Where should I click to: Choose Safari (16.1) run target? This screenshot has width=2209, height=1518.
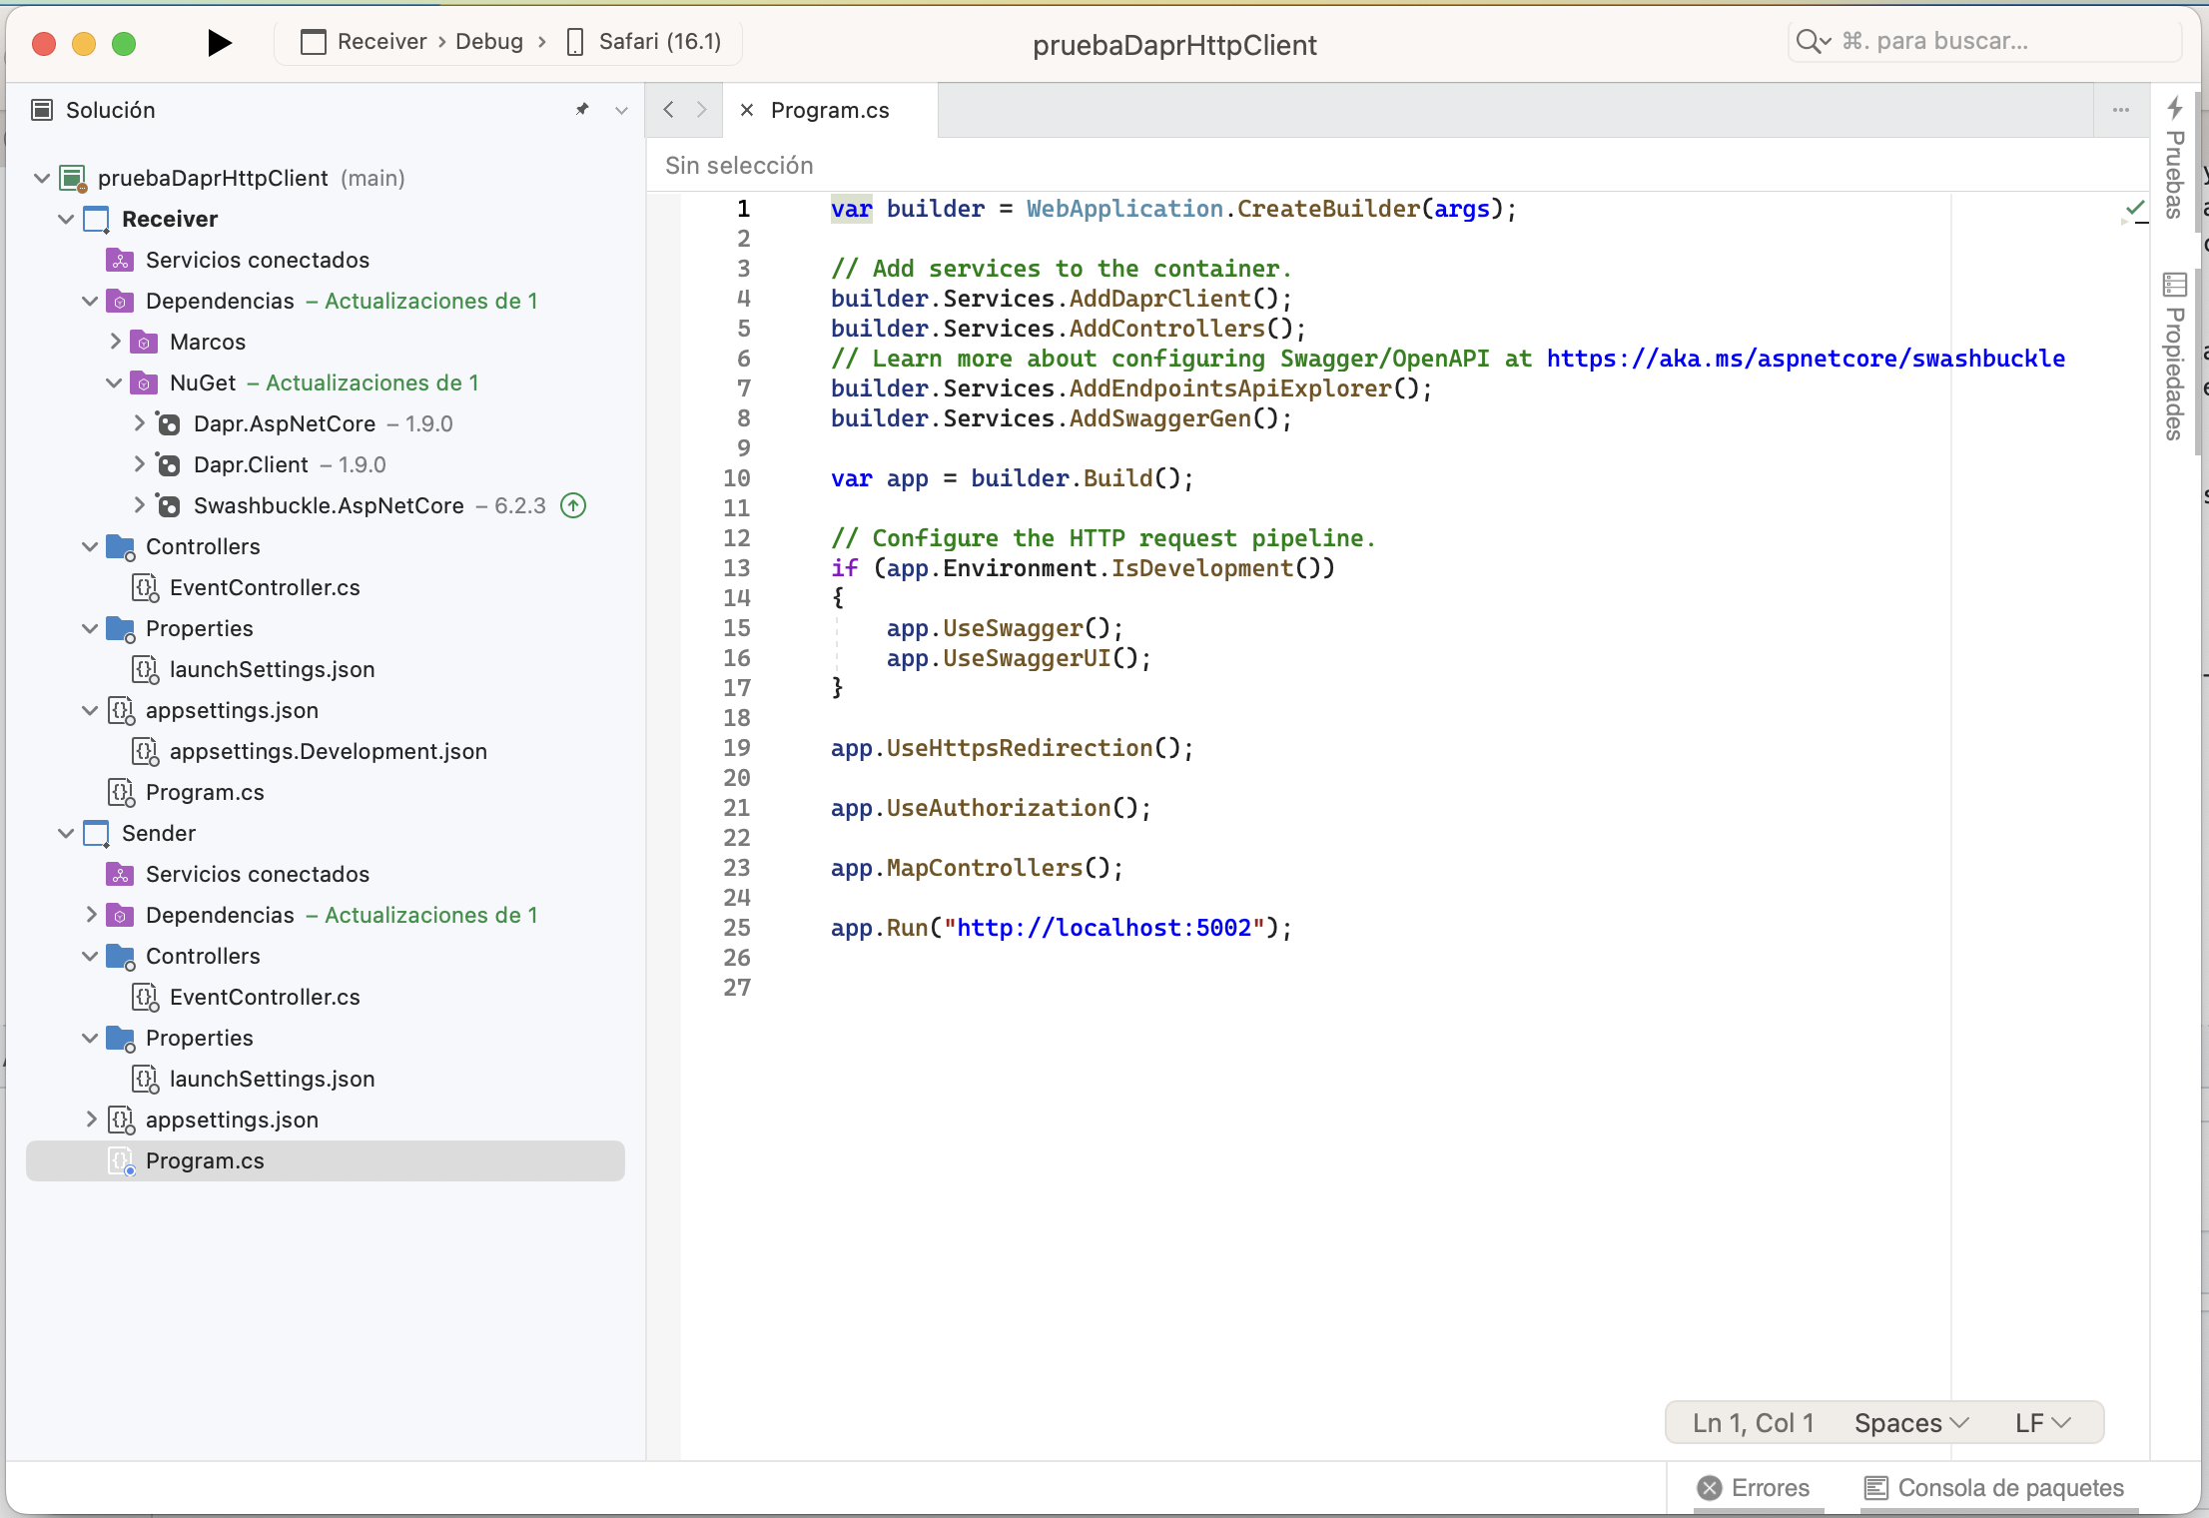click(x=644, y=41)
